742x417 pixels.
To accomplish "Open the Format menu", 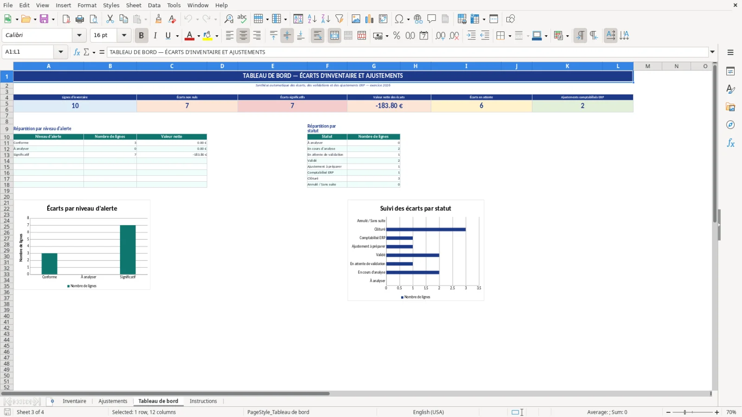I will pyautogui.click(x=87, y=5).
